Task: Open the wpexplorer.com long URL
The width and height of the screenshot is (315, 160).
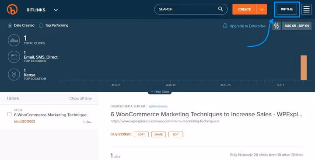Action: click(165, 121)
